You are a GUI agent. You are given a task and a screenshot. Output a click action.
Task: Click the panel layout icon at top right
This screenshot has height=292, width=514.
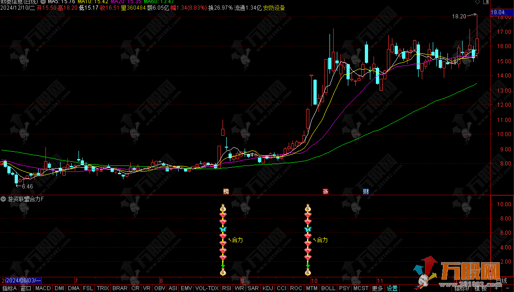coord(486,2)
